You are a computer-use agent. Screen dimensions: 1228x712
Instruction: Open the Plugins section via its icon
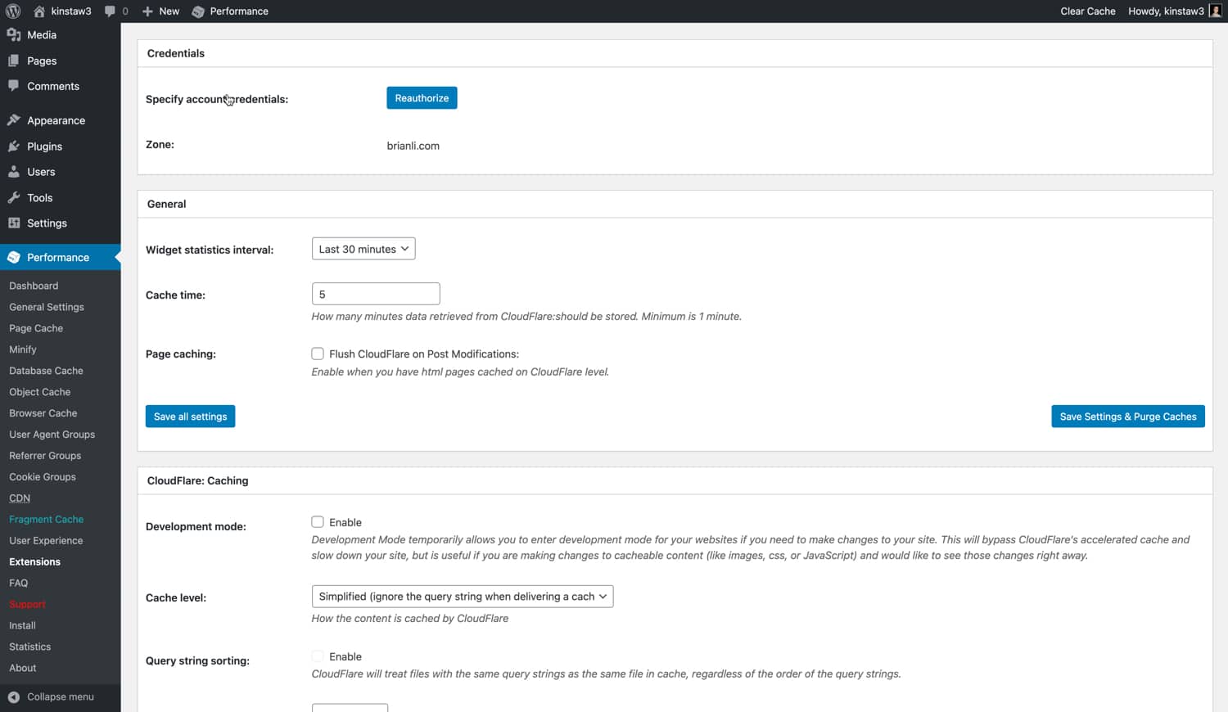[x=14, y=146]
